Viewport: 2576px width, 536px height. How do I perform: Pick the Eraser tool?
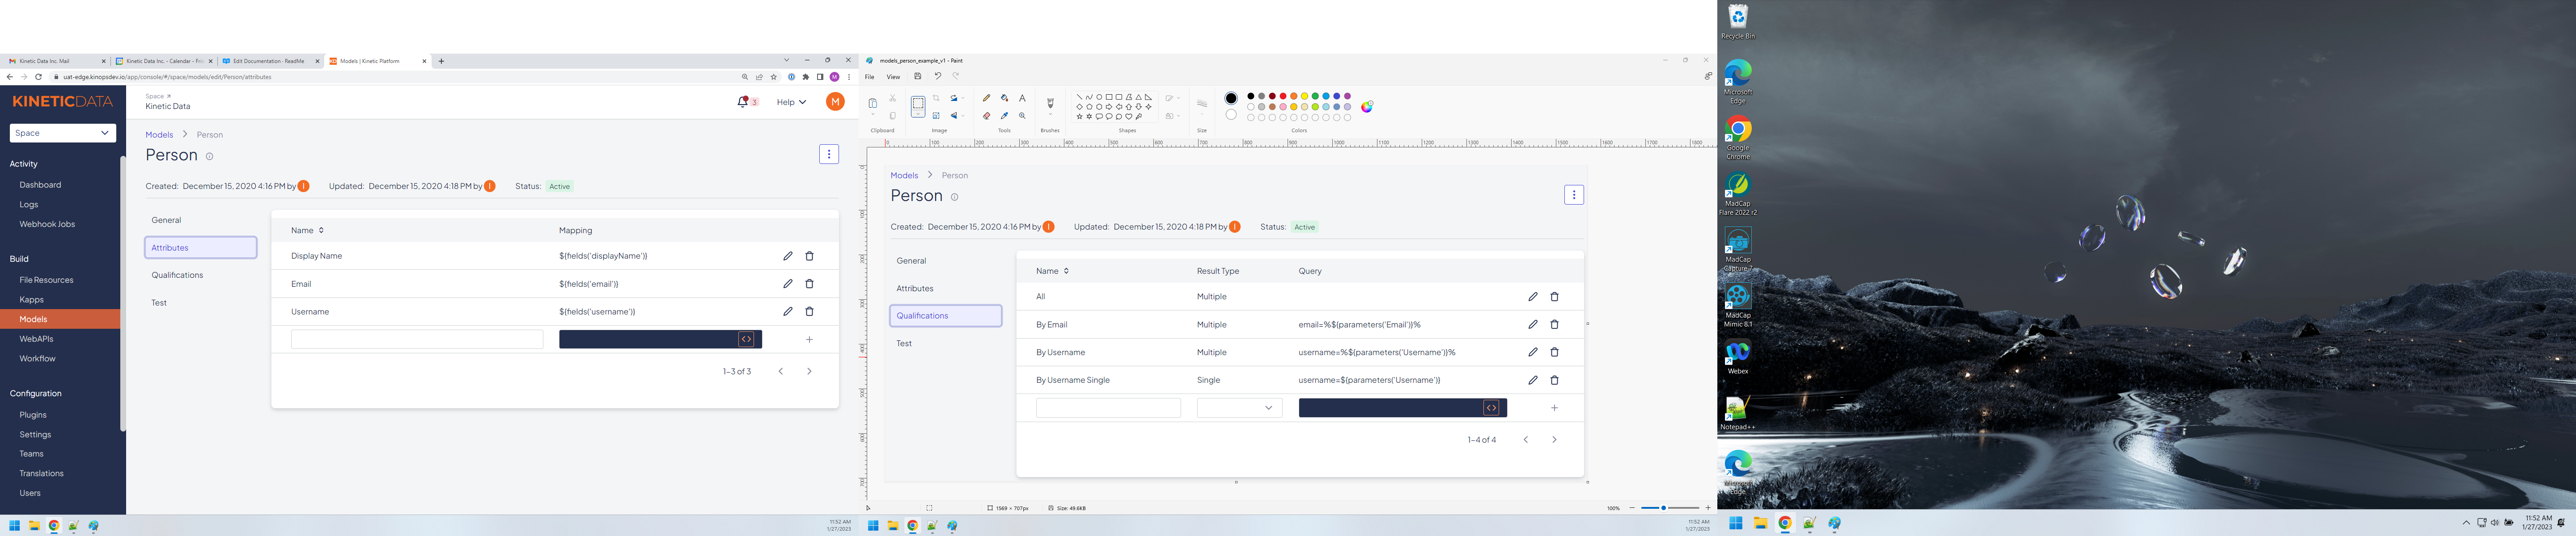point(986,116)
